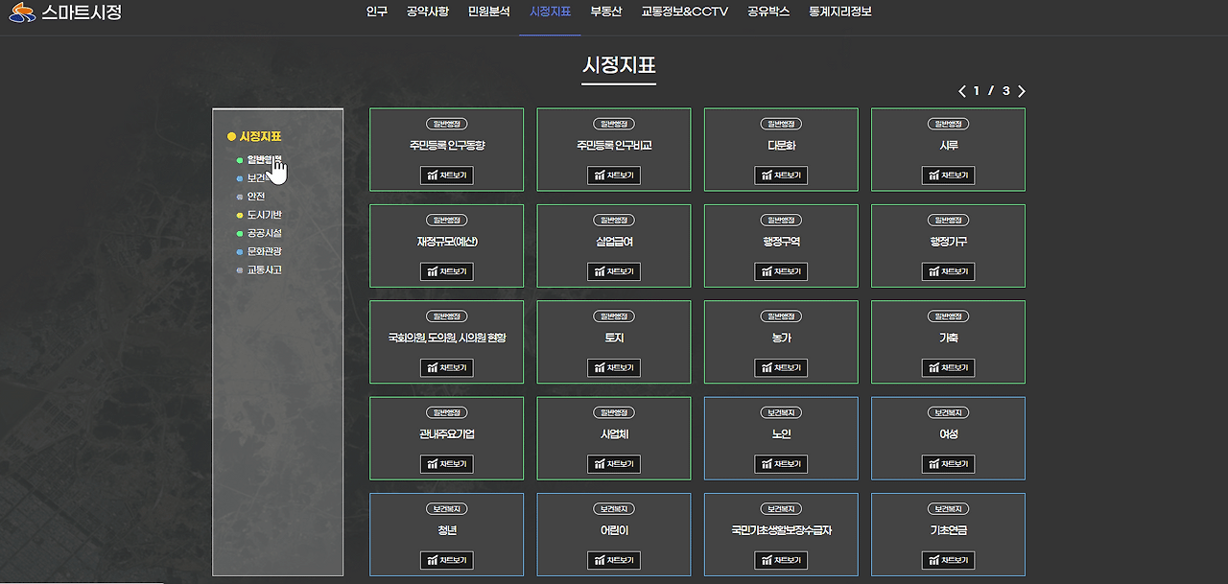Show 차트보기 for 기초연금 card

tap(948, 560)
